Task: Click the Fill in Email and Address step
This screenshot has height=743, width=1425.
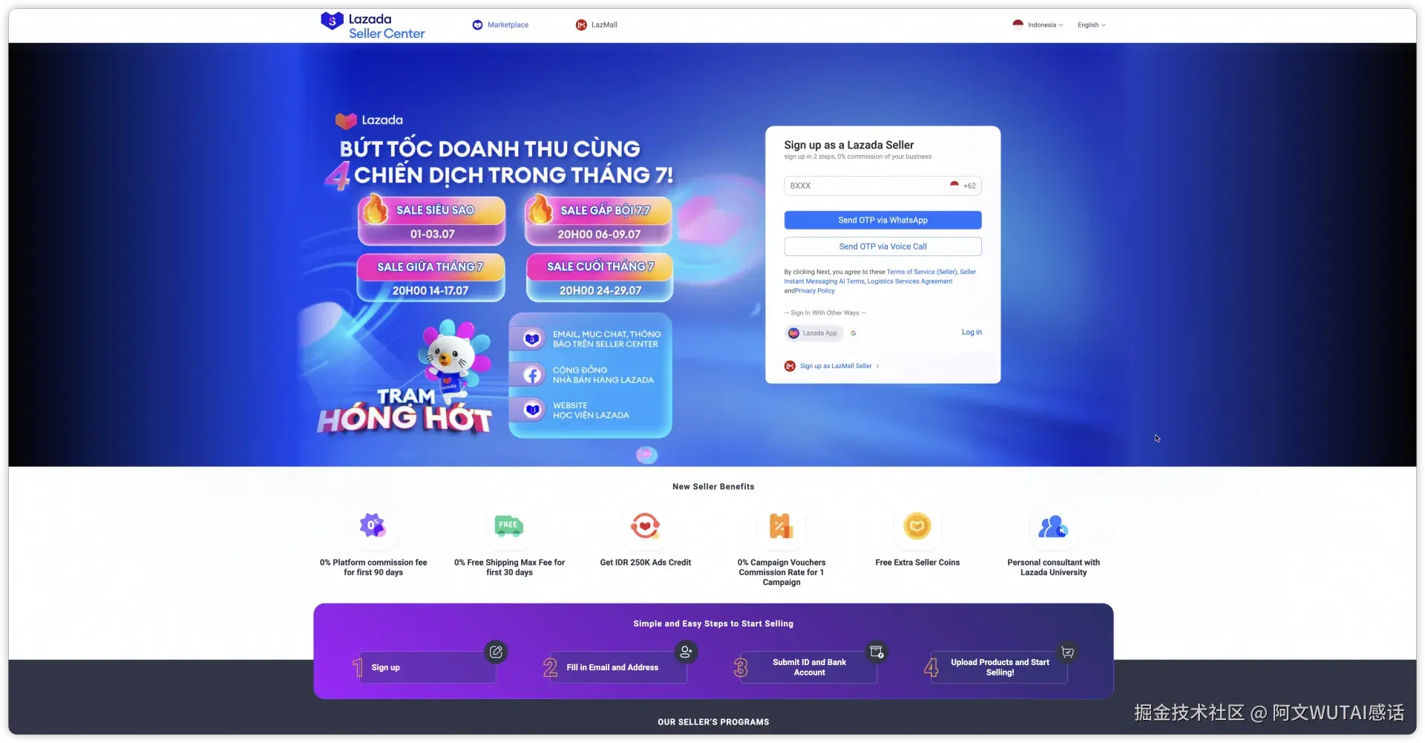Action: click(618, 667)
